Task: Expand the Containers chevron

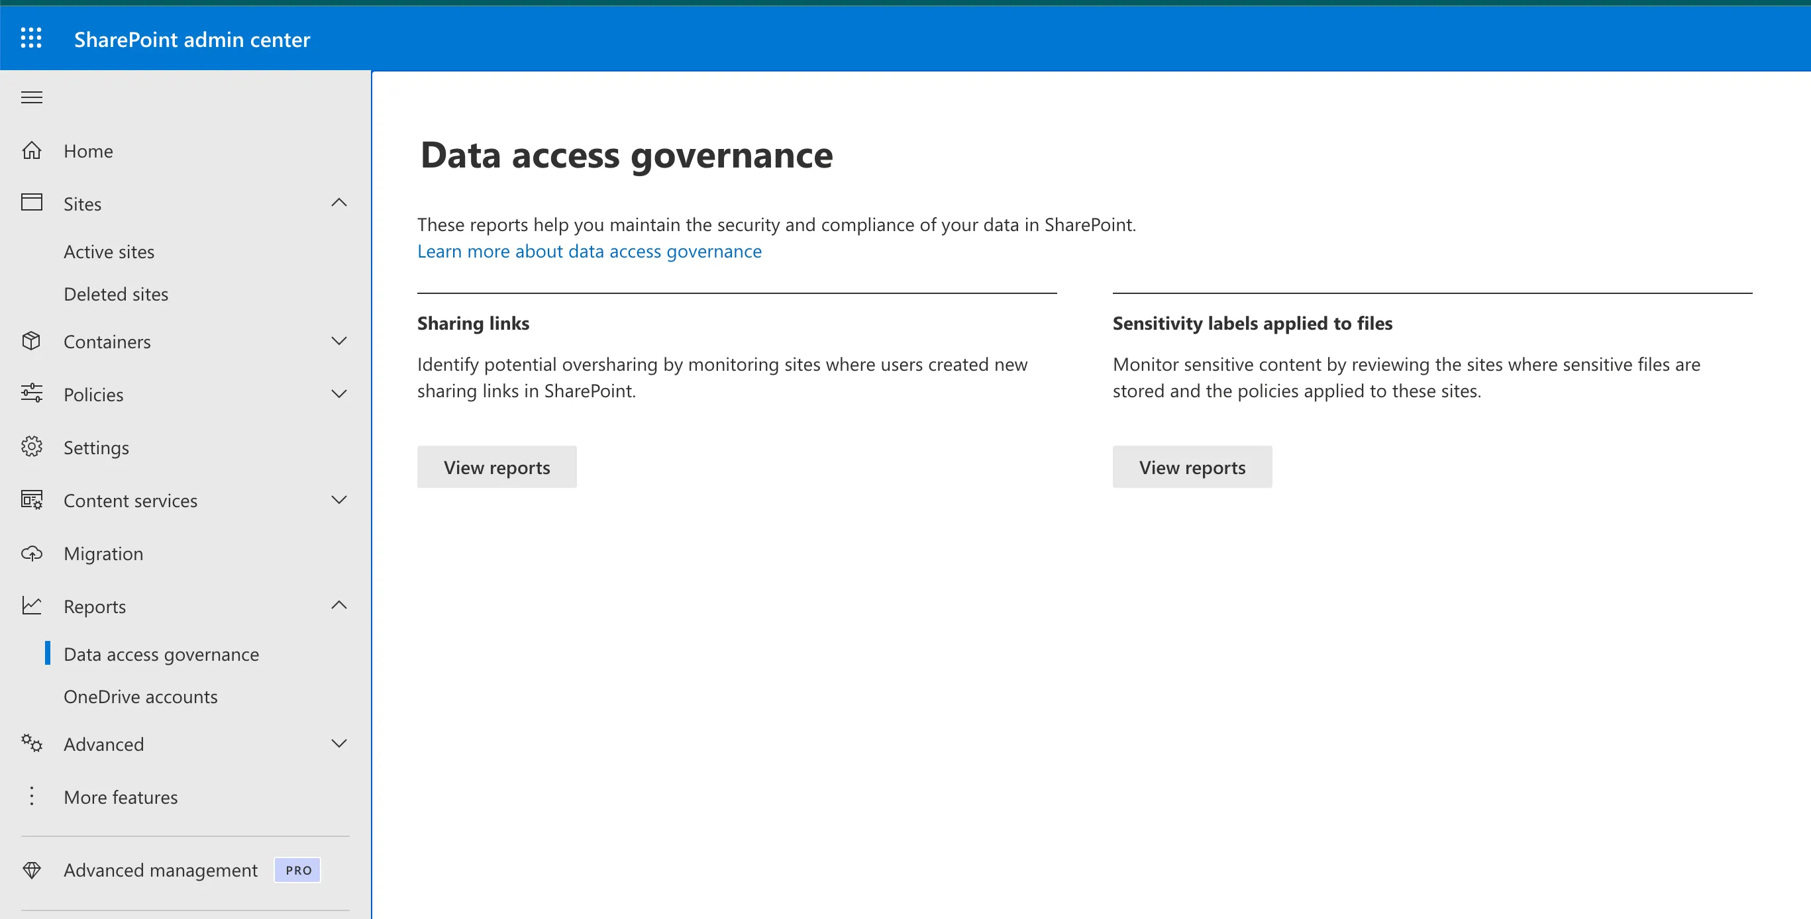Action: [x=339, y=342]
